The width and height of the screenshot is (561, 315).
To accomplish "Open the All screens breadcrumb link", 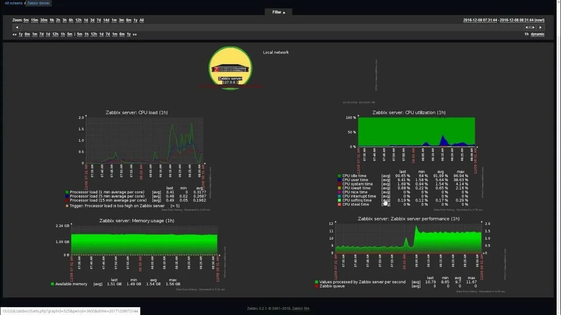I will coord(14,3).
